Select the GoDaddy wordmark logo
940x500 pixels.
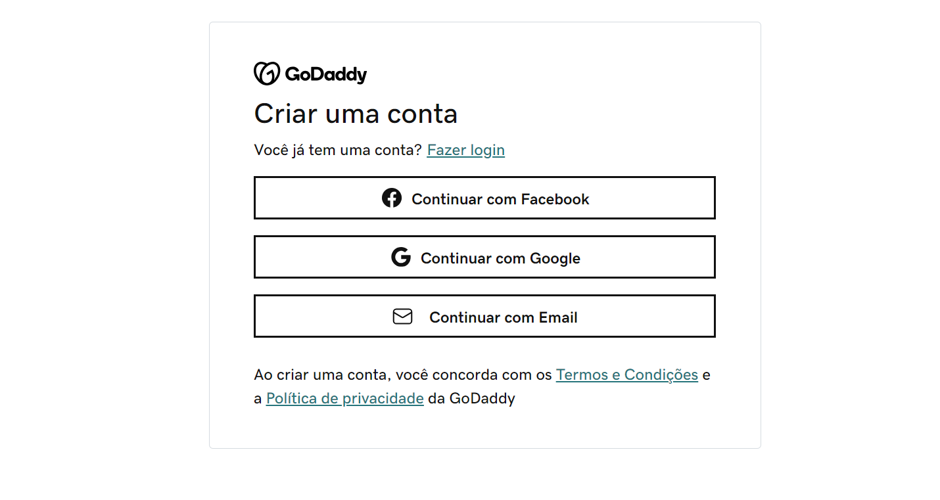click(325, 74)
